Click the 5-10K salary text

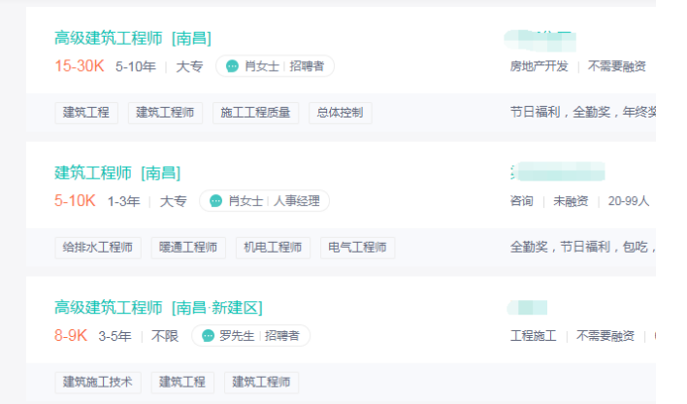(75, 201)
